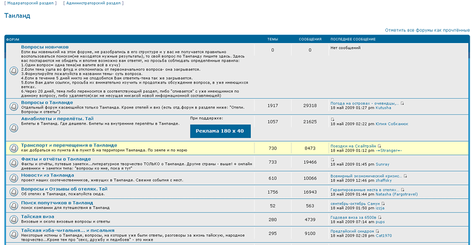Click go-to-post icon after Годовая виза
Image resolution: width=472 pixels, height=245 pixels.
[x=379, y=217]
